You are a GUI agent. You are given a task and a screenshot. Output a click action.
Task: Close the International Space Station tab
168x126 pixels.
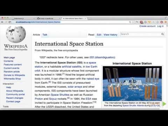coord(85,19)
